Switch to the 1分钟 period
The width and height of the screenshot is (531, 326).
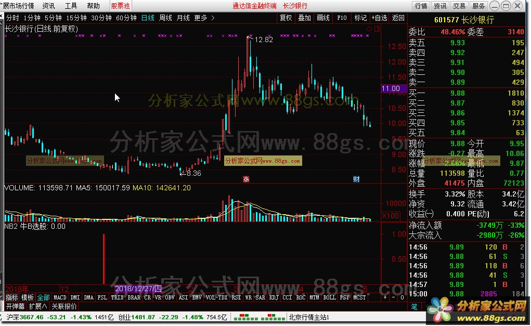[32, 18]
